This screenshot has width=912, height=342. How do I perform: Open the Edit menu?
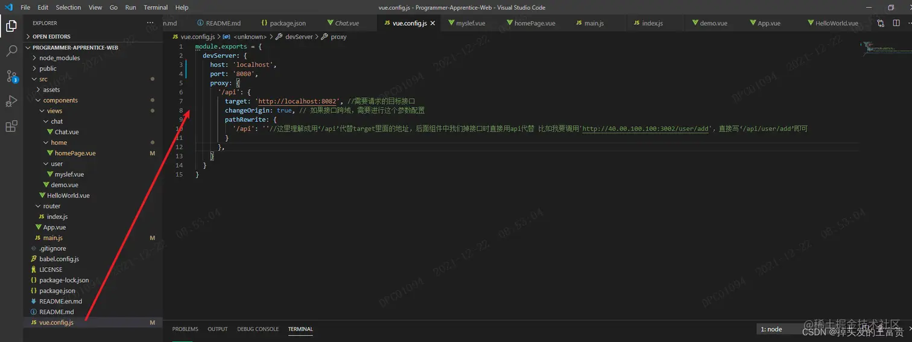tap(43, 7)
